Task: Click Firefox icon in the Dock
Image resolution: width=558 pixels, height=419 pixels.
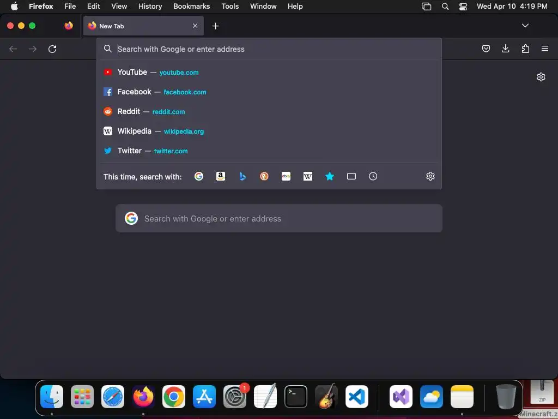Action: click(x=143, y=397)
